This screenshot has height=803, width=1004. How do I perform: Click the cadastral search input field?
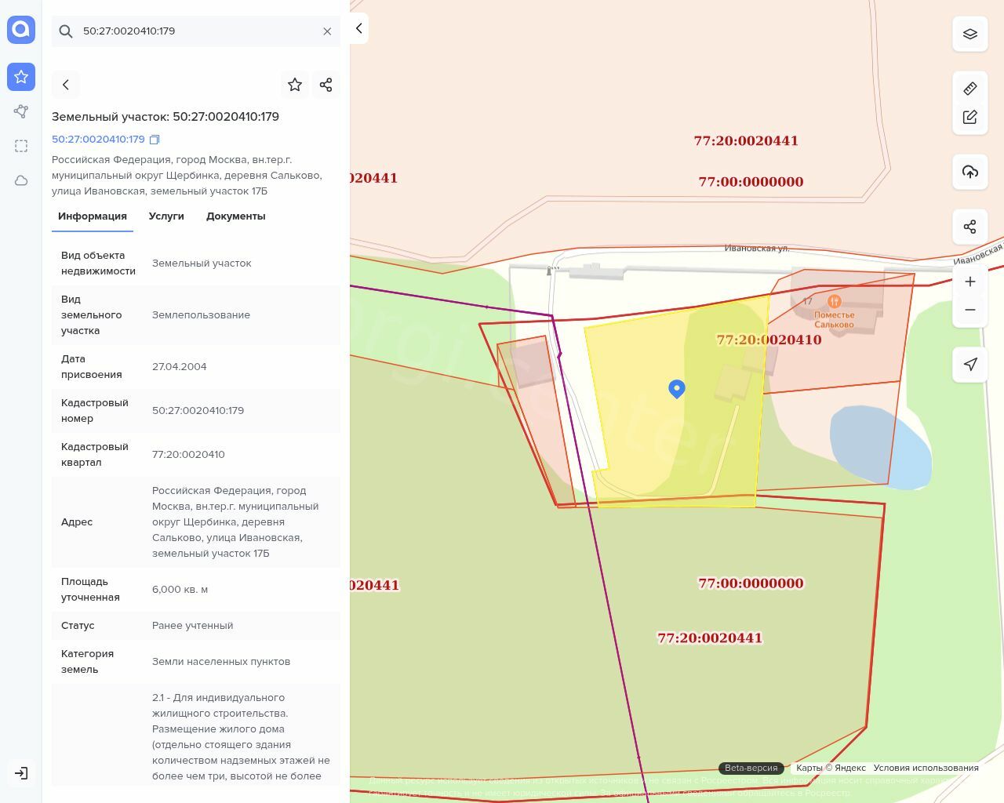(x=196, y=31)
